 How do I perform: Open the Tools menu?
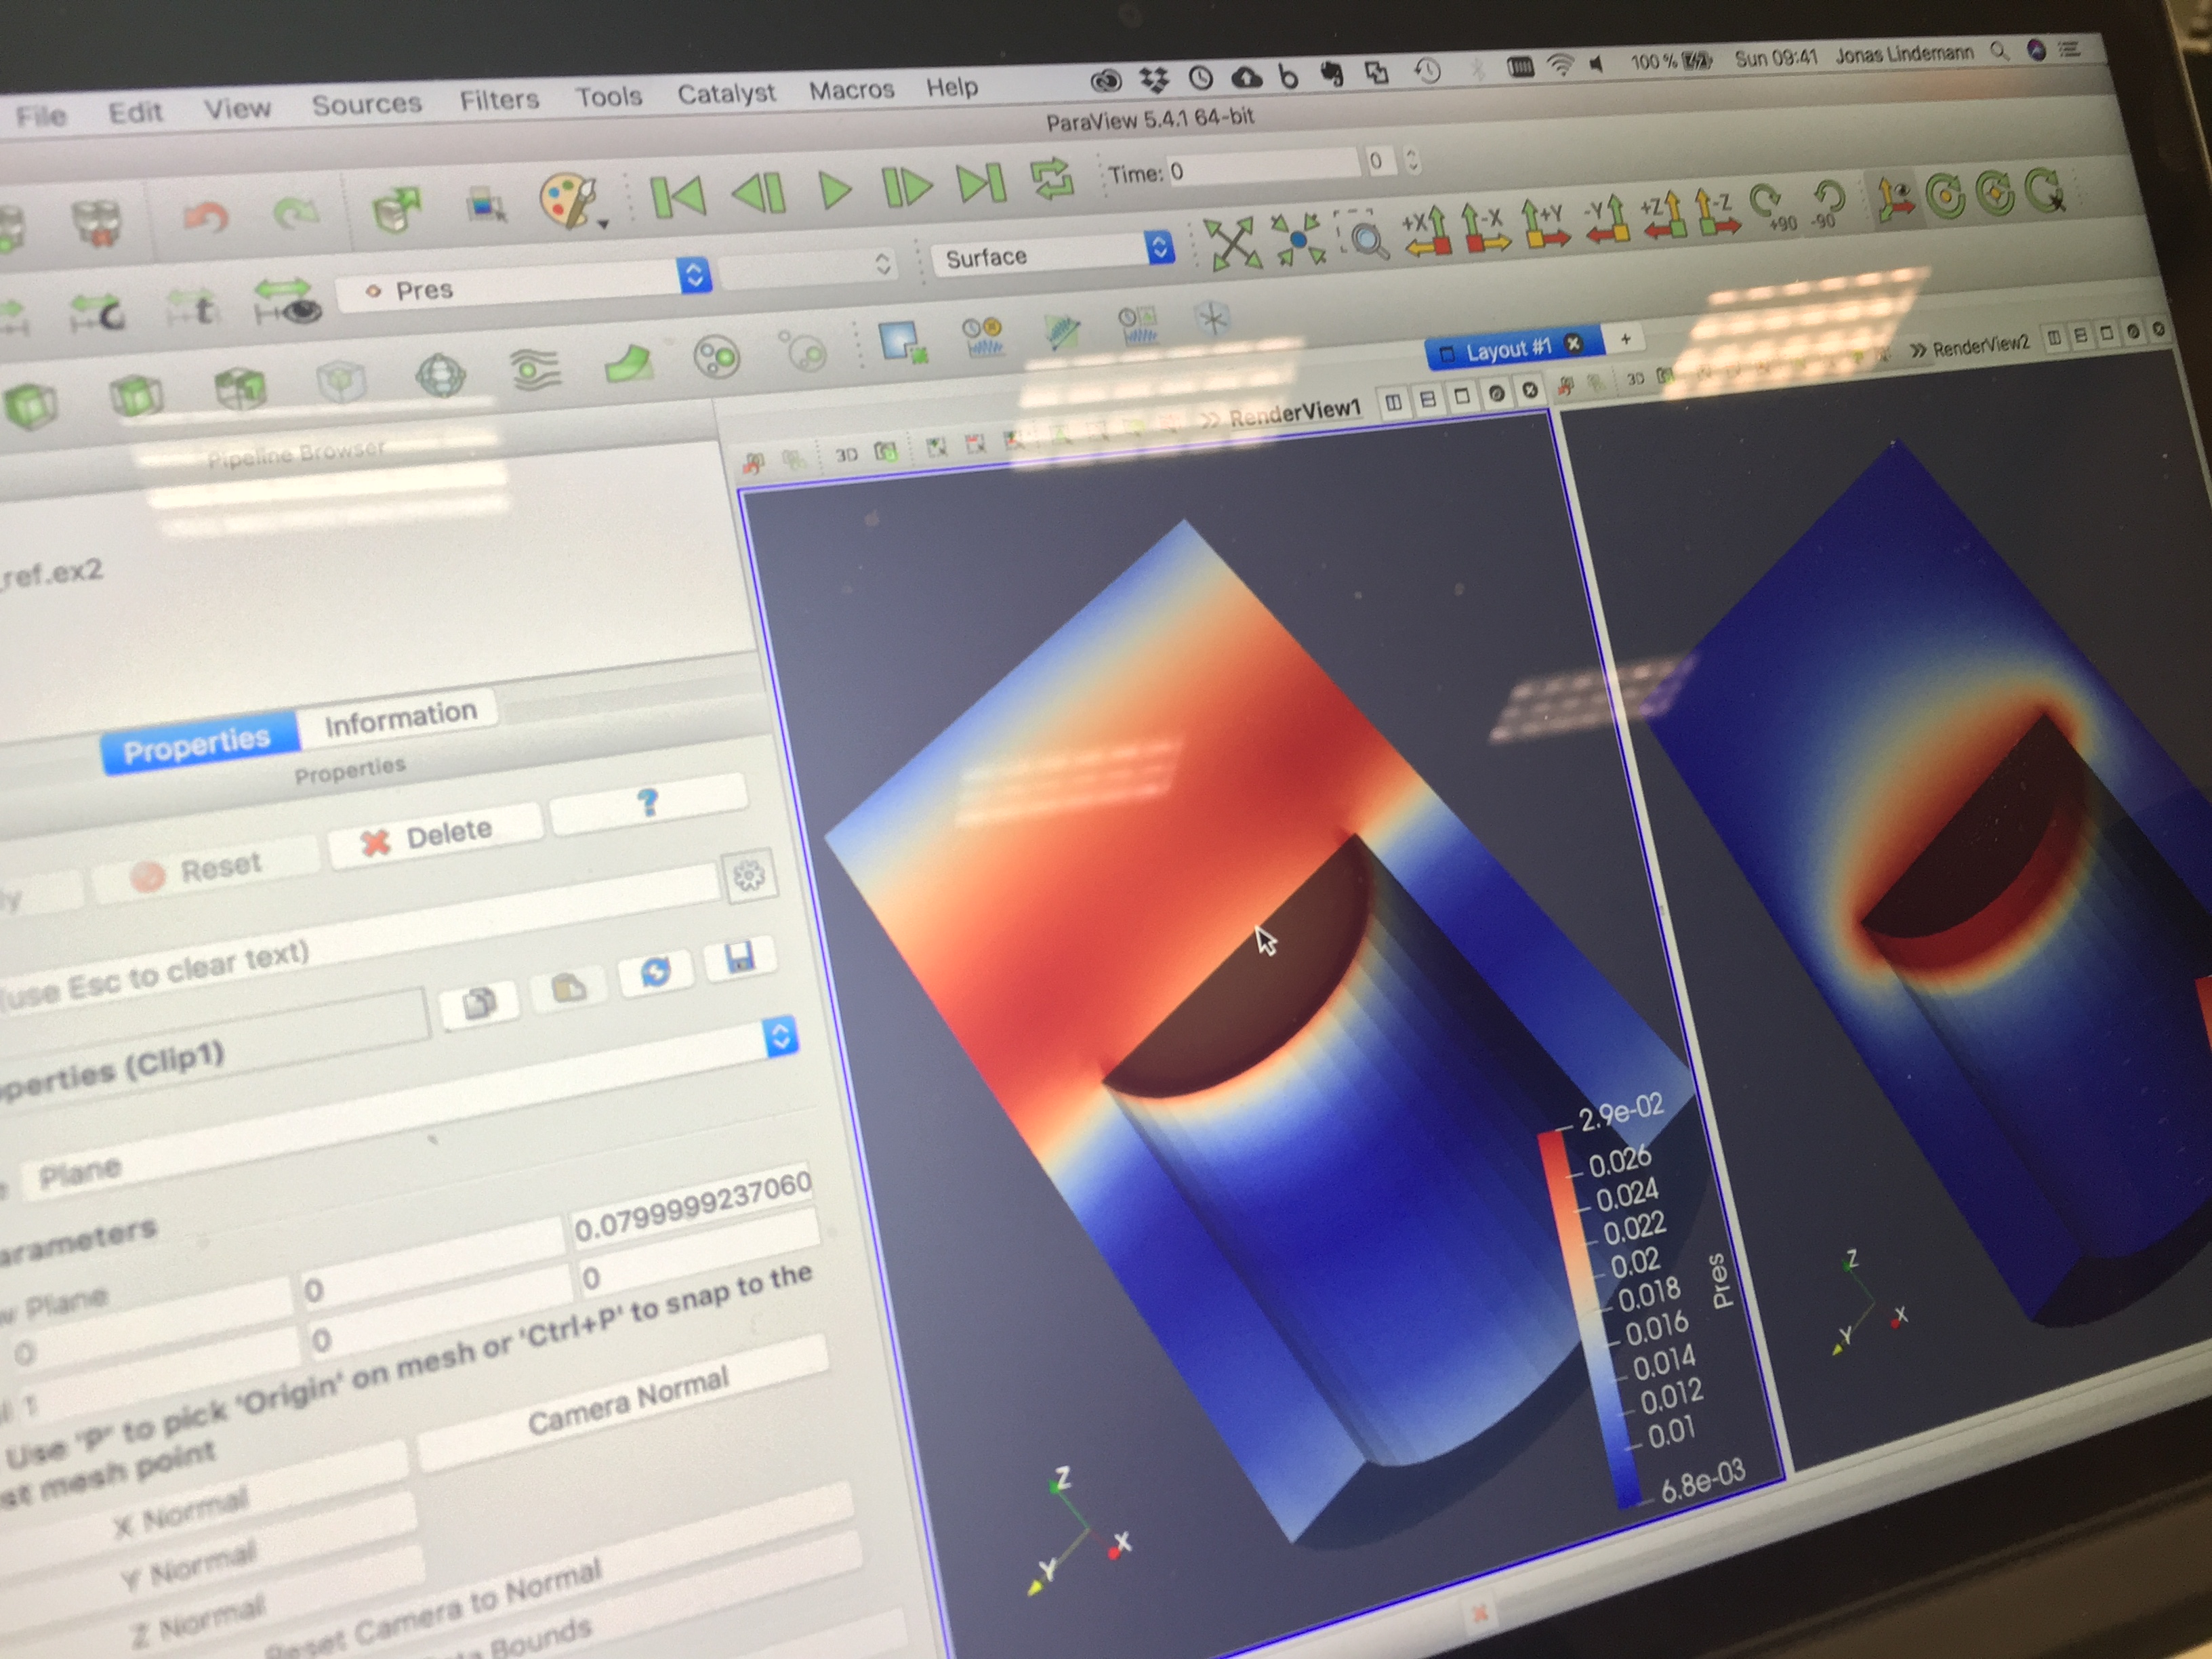(608, 96)
